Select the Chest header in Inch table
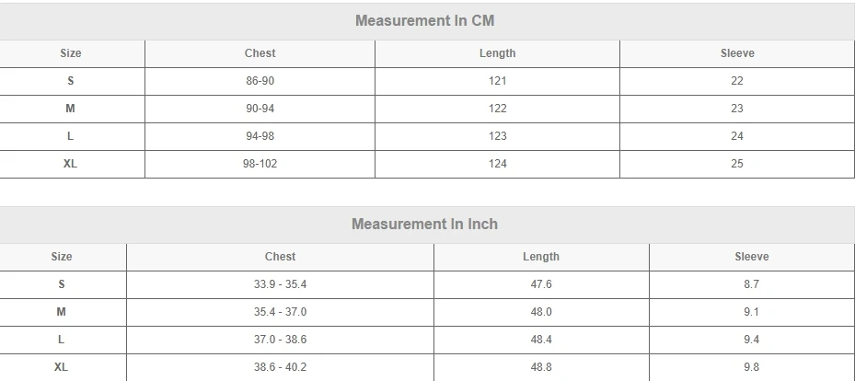This screenshot has height=381, width=855. coord(280,257)
